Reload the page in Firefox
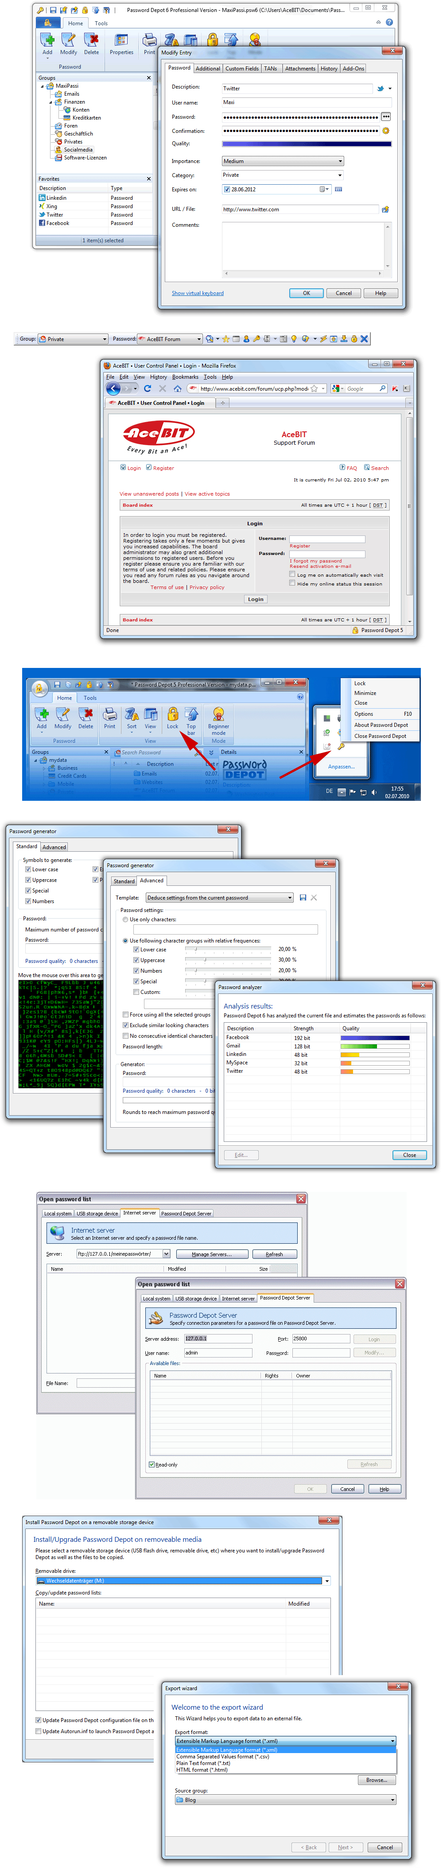The image size is (443, 1870). 148,388
